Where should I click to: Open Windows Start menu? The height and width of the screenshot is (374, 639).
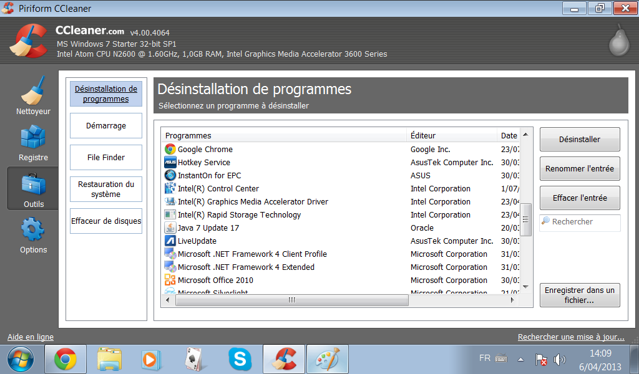21,360
